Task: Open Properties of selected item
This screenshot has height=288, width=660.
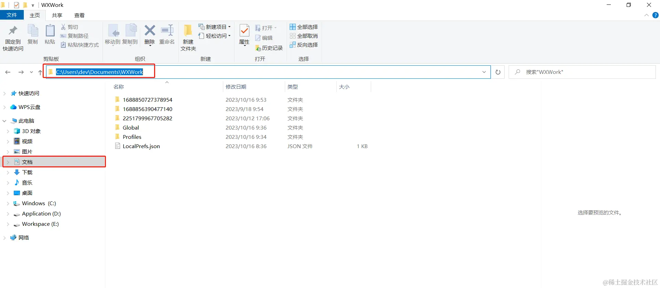Action: point(244,34)
